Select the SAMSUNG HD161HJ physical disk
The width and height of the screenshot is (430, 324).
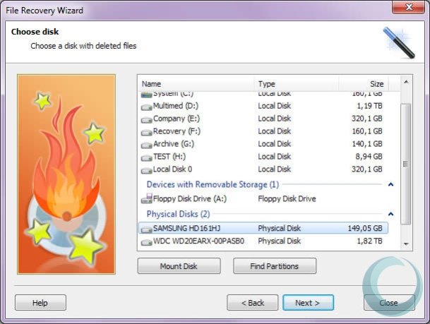point(263,228)
